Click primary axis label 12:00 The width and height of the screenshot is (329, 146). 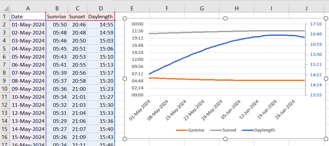pyautogui.click(x=138, y=60)
